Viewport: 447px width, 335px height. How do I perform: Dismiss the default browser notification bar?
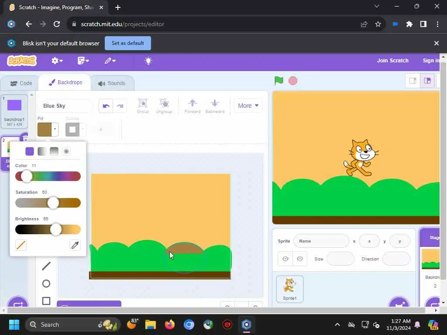pyautogui.click(x=436, y=43)
